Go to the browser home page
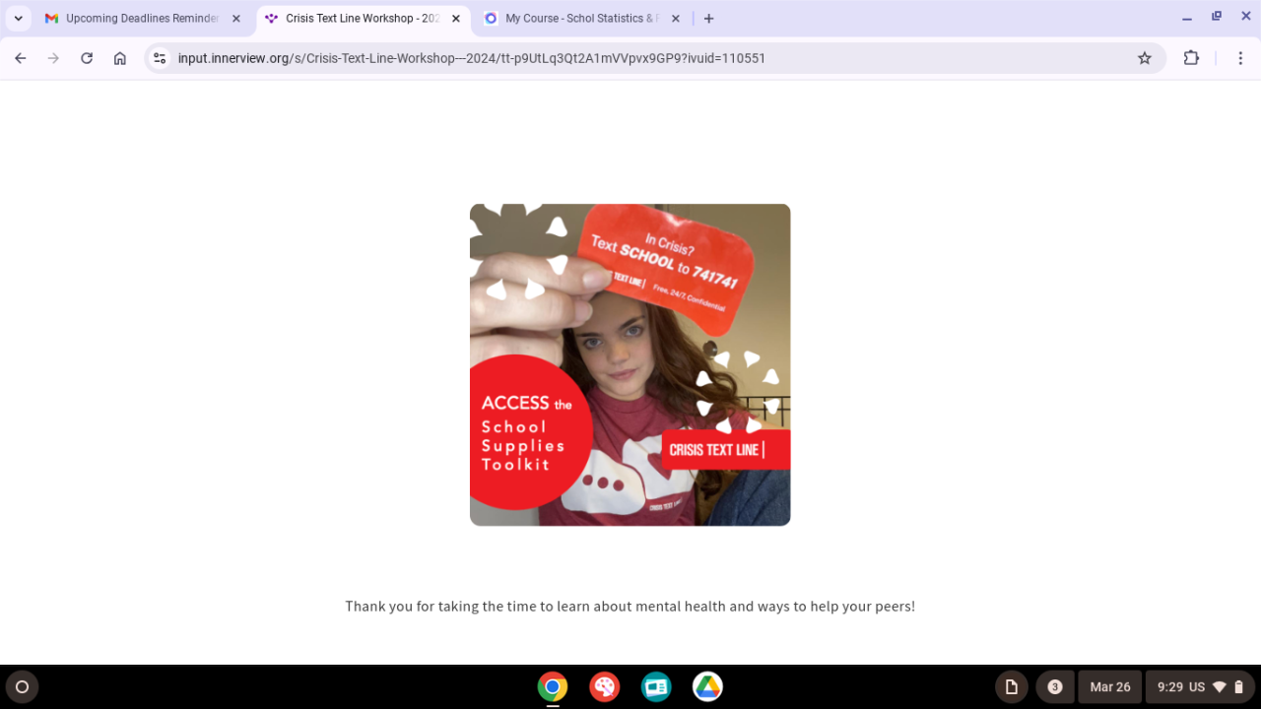1261x709 pixels. point(120,58)
